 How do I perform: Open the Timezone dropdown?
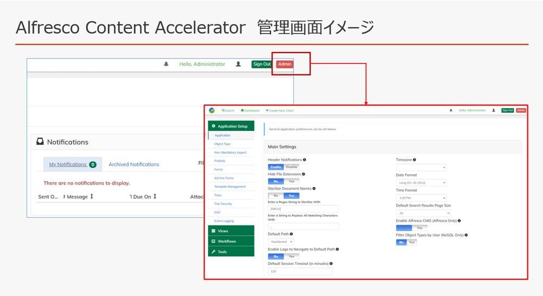421,168
